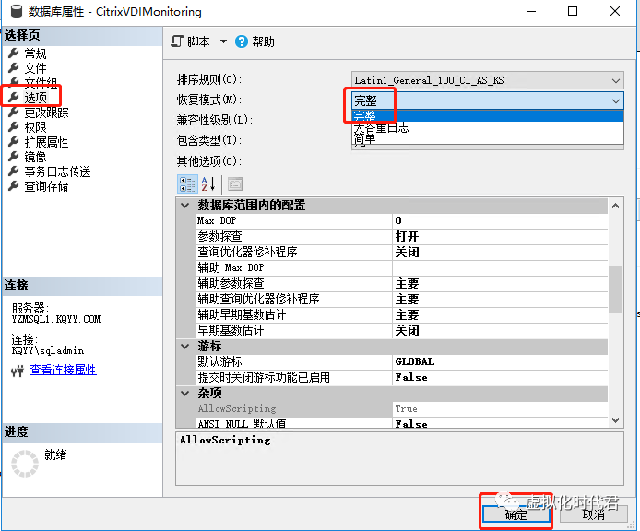The image size is (640, 531).
Task: Select the 辅助参数探查 row
Action: point(402,283)
